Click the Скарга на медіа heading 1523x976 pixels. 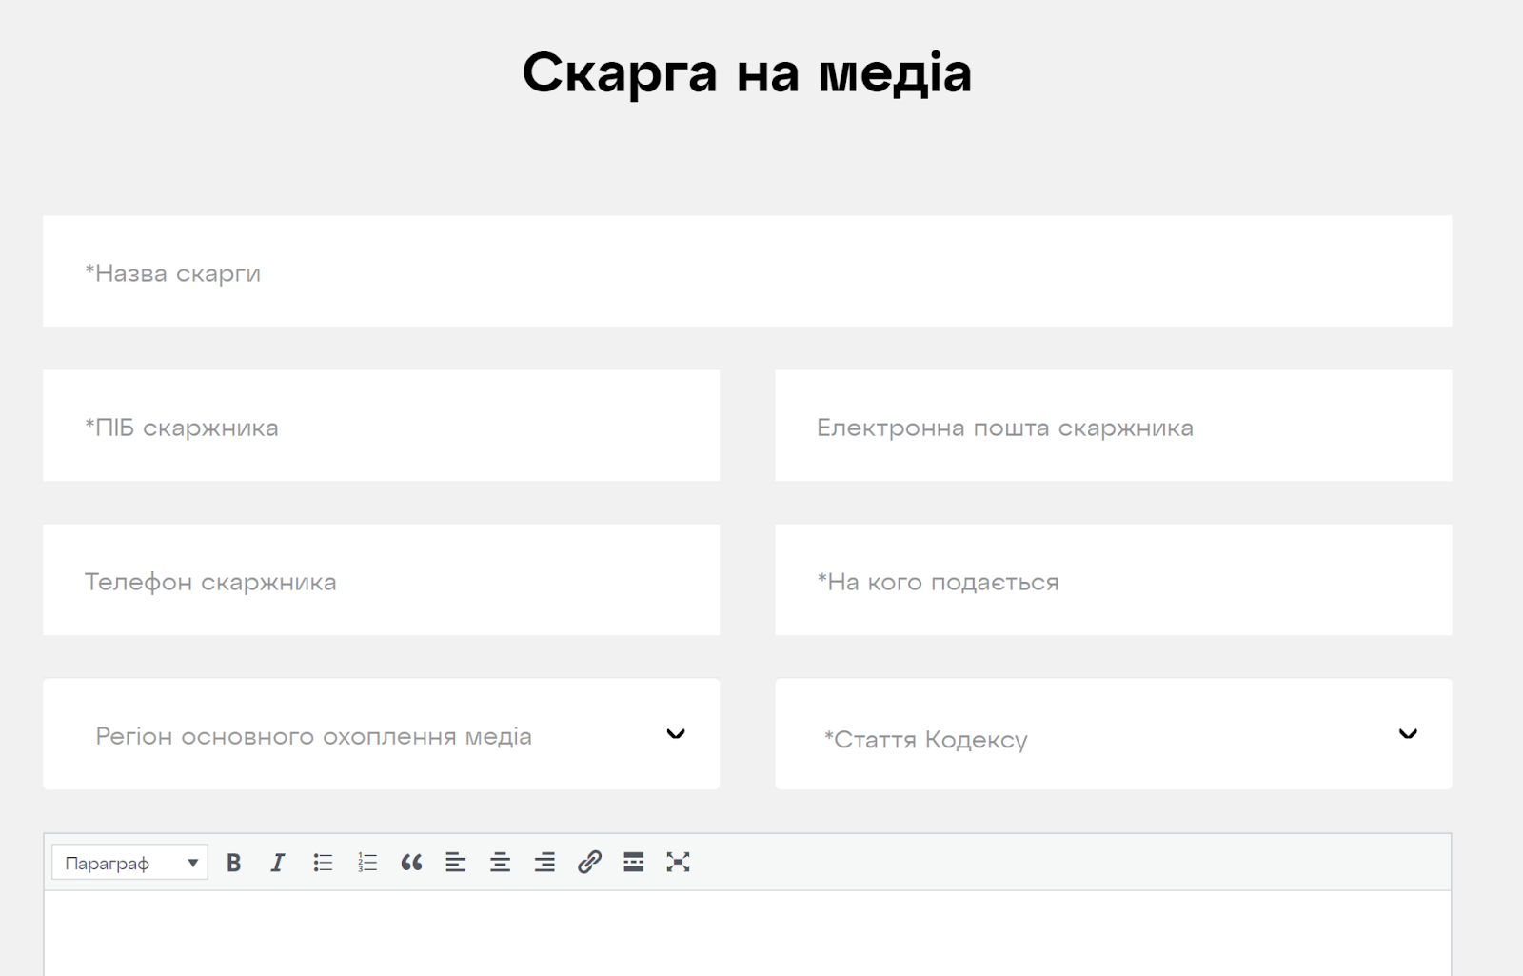747,72
